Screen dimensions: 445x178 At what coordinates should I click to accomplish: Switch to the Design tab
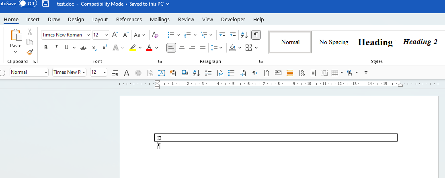(x=76, y=20)
